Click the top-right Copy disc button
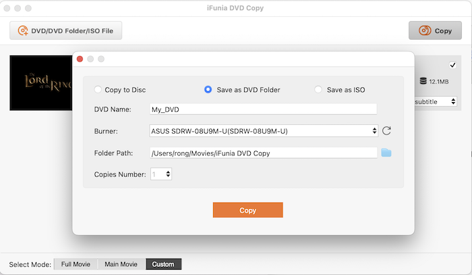This screenshot has width=472, height=275. pos(434,30)
